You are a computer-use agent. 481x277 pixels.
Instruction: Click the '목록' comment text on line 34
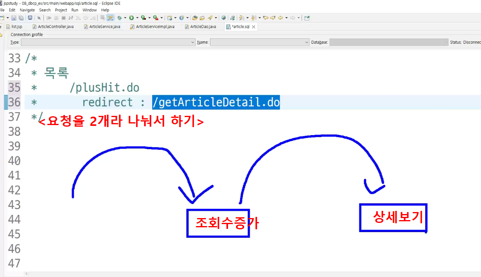coord(57,73)
